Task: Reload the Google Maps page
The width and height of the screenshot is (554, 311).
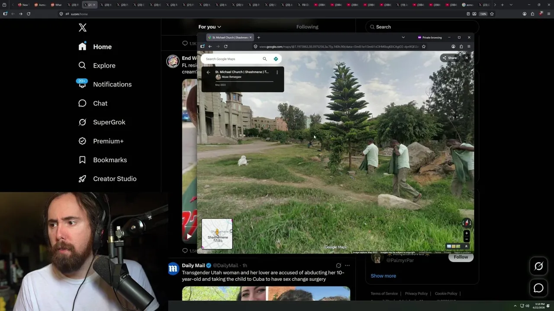Action: tap(225, 46)
